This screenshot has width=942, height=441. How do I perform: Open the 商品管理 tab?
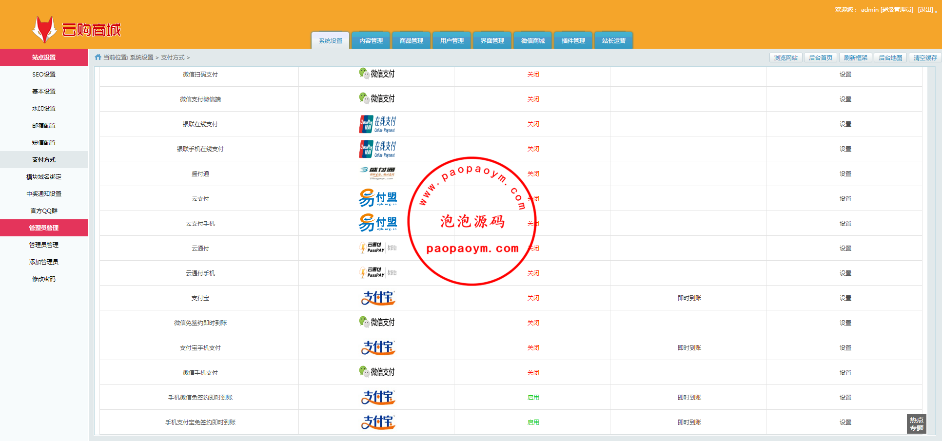pyautogui.click(x=411, y=41)
